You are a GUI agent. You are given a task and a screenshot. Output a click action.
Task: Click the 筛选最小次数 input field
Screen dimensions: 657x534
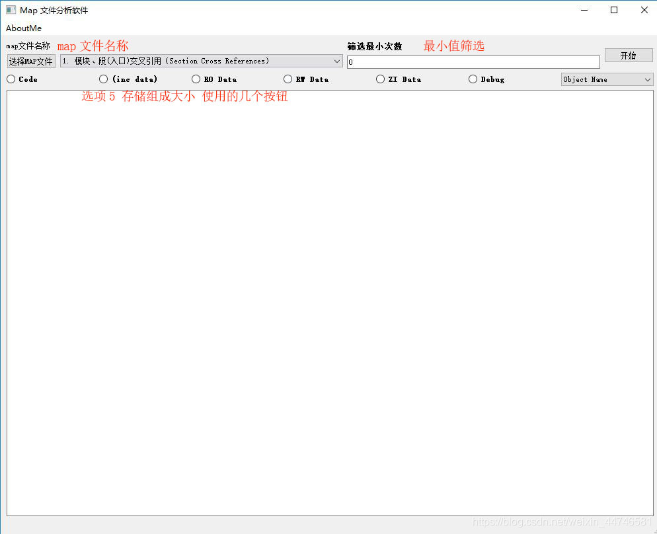click(x=473, y=62)
